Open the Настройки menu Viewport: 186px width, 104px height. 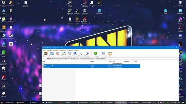click(x=70, y=50)
